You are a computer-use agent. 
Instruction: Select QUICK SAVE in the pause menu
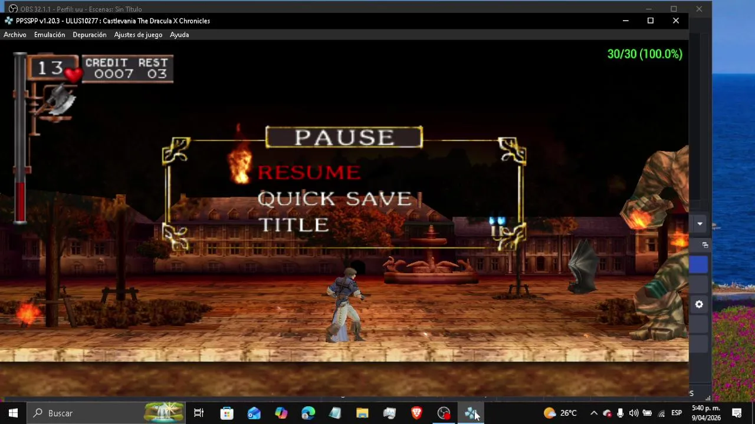point(335,199)
